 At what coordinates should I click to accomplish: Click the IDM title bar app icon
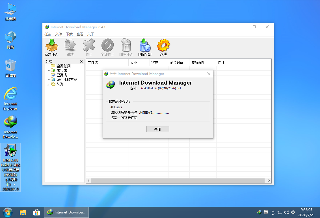coord(47,27)
